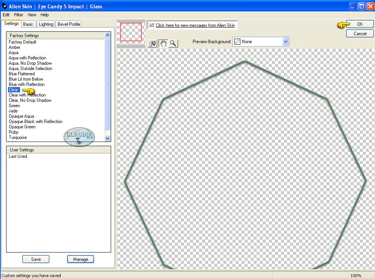Select the Factory Default preset
This screenshot has height=279, width=375.
tap(22, 42)
